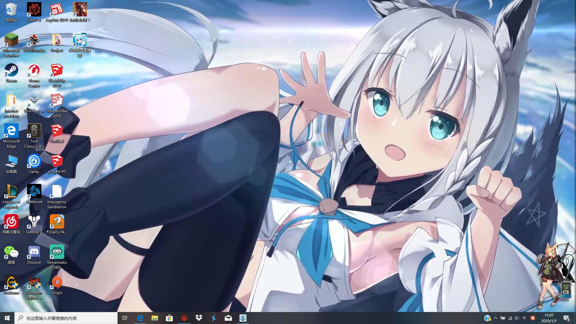Mute system volume from the tray
Viewport: 576px width, 324px height.
point(517,318)
